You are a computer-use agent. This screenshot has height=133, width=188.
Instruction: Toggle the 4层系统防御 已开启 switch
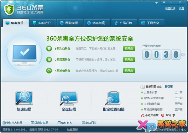pyautogui.click(x=129, y=71)
